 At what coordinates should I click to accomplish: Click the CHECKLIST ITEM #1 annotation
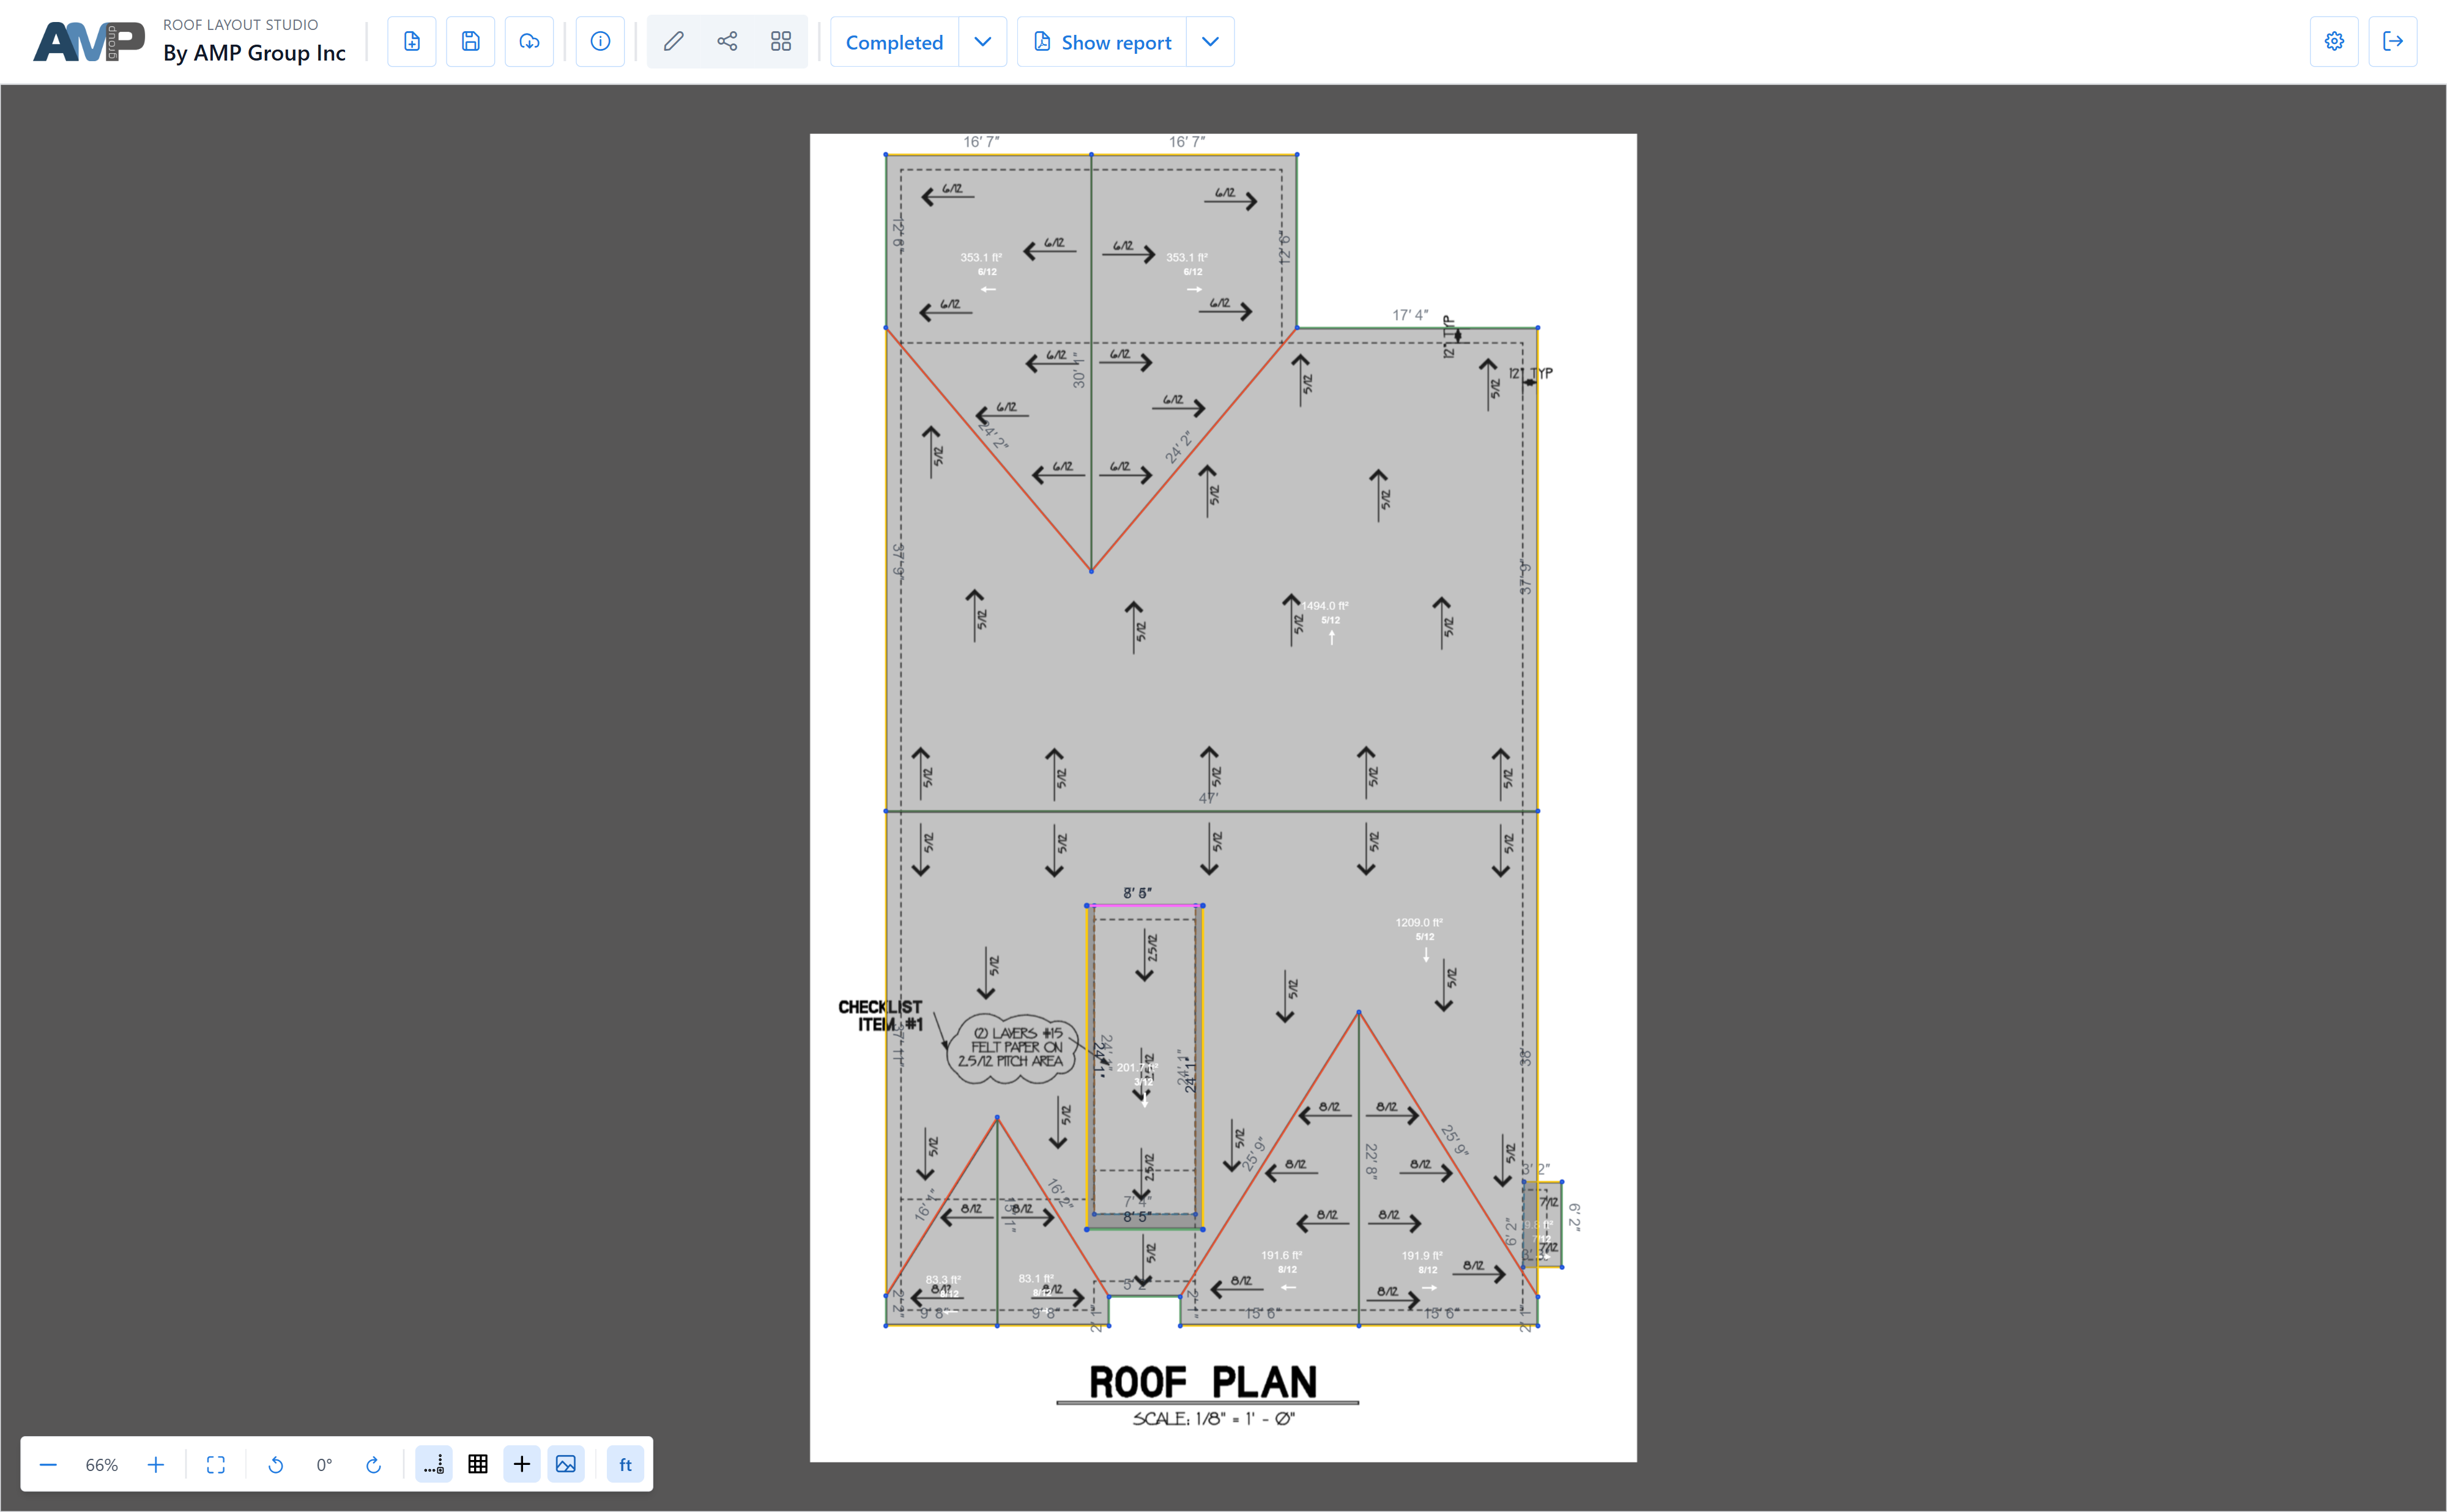tap(880, 1015)
